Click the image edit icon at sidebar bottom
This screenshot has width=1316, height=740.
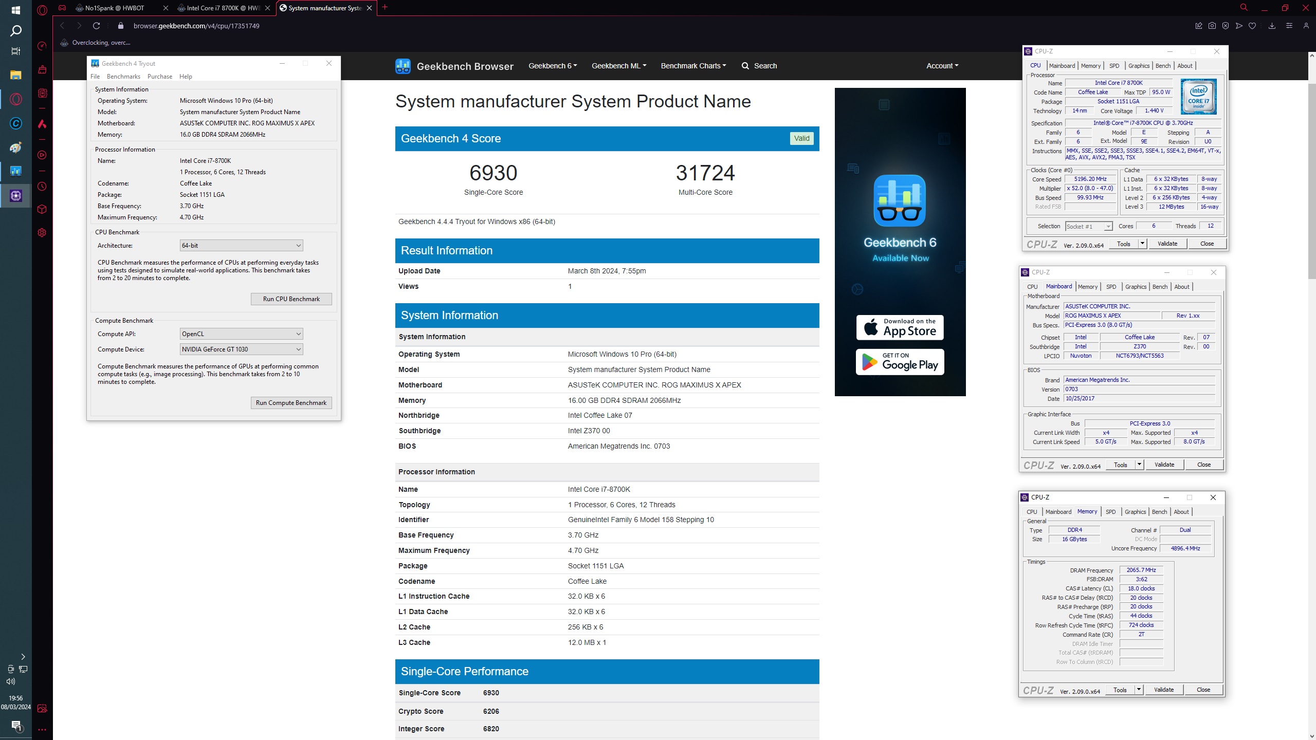pos(42,708)
